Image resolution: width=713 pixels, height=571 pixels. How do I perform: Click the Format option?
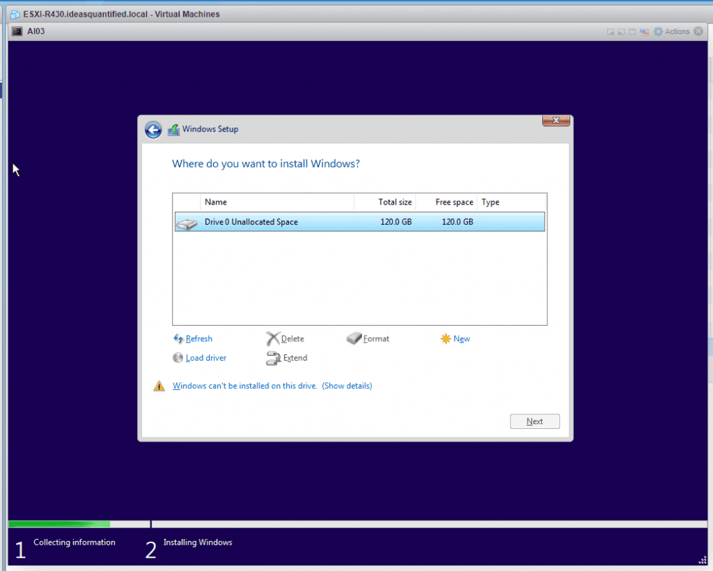376,338
